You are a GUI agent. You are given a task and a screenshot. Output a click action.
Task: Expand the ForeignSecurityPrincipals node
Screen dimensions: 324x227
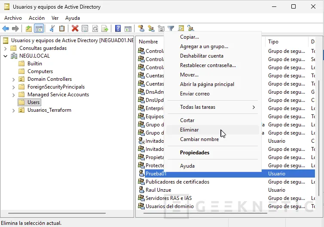13,87
